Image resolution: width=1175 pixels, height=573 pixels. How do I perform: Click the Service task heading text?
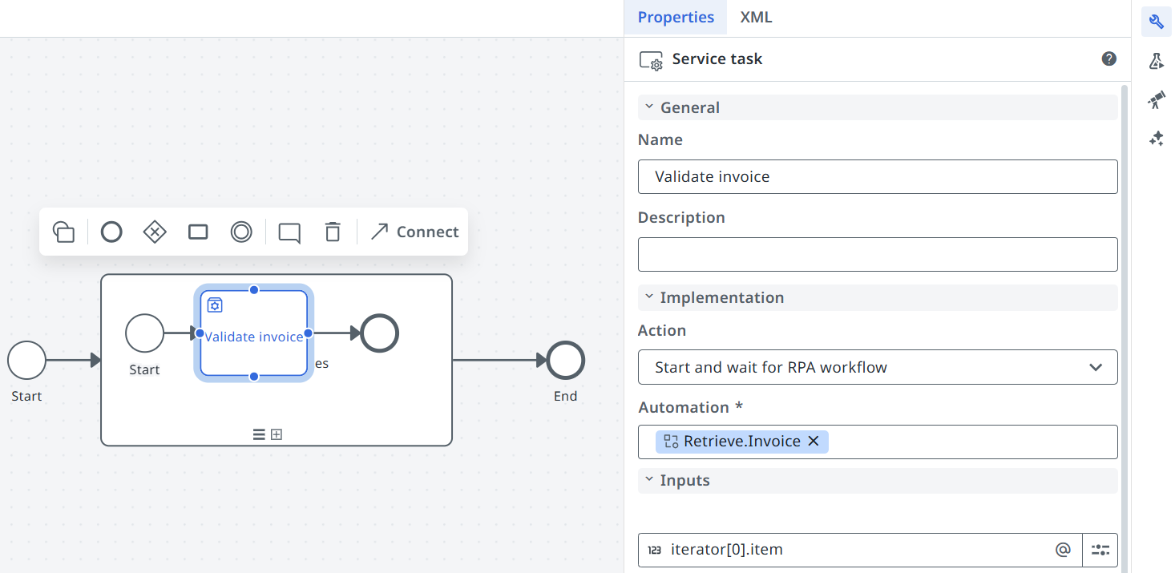tap(717, 59)
